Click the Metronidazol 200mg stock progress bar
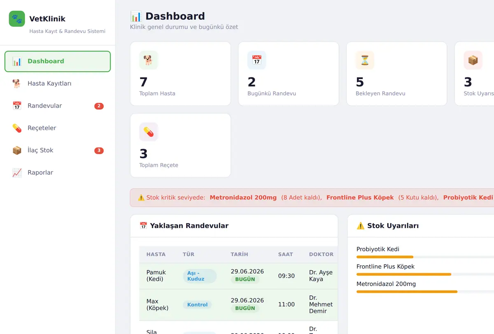This screenshot has width=494, height=334. click(425, 292)
